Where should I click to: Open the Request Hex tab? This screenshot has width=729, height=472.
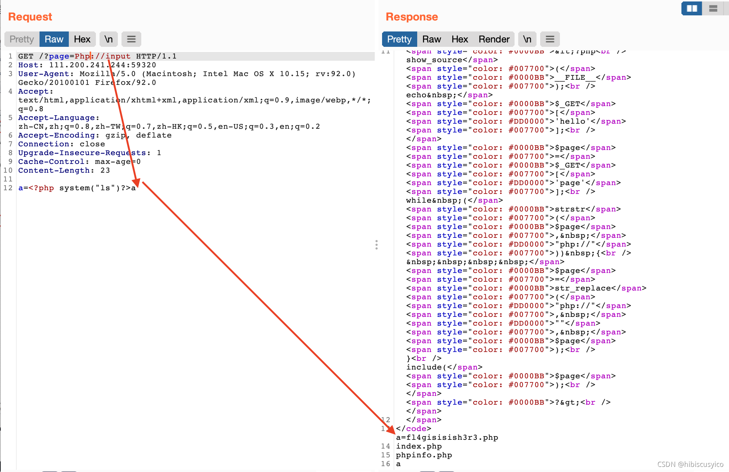pos(82,39)
